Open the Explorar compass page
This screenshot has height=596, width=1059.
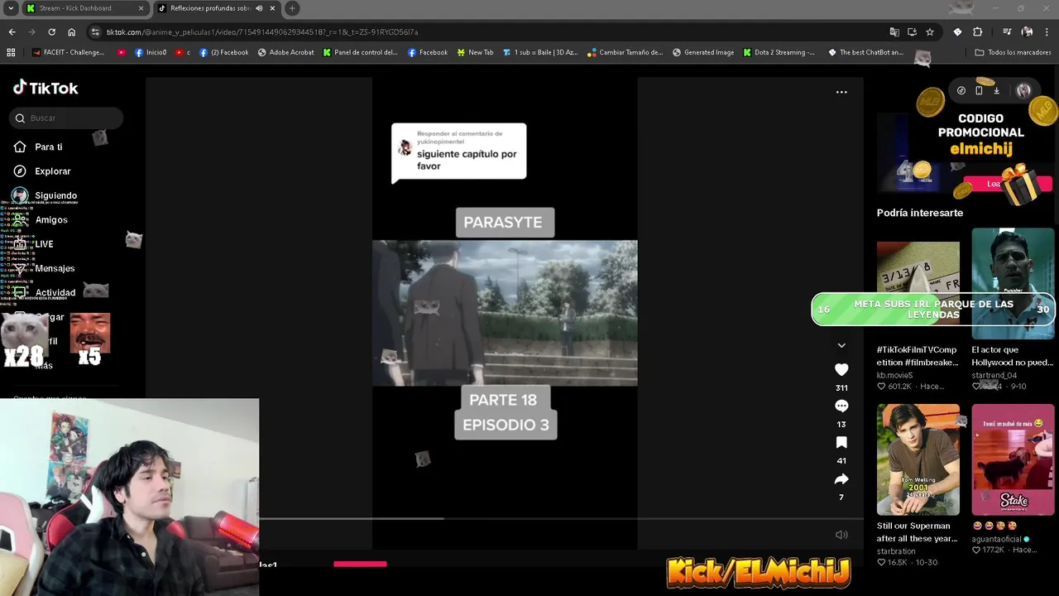tap(52, 171)
